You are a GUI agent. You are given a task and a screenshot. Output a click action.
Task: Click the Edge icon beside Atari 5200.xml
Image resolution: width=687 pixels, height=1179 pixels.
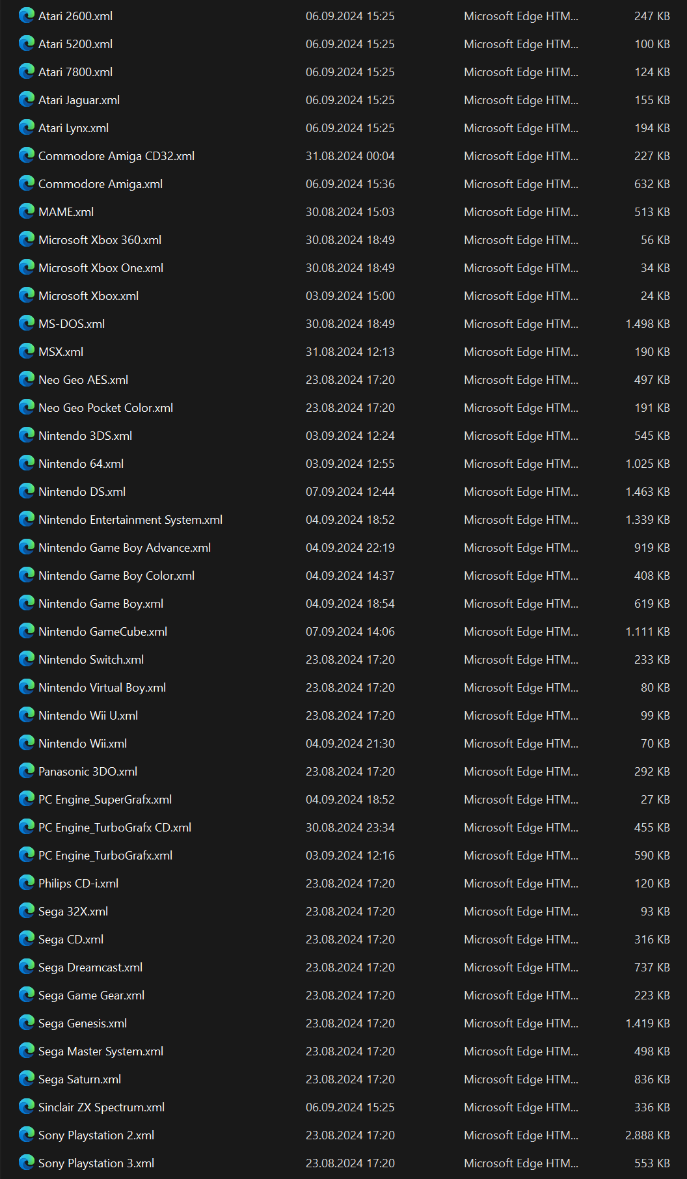27,44
